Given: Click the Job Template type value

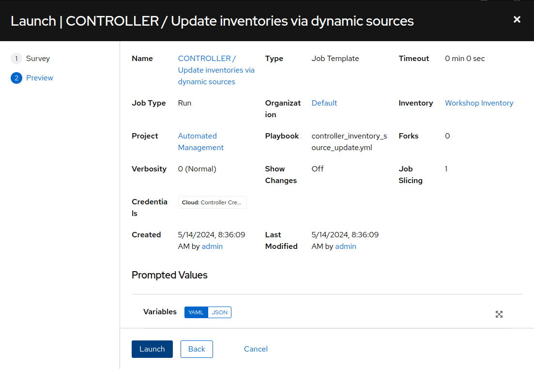Looking at the screenshot, I should tap(335, 58).
